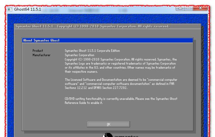Click the 'Symantec Ghost 11.5.1 Copyright' header bar
The width and height of the screenshot is (215, 137).
[x=108, y=26]
